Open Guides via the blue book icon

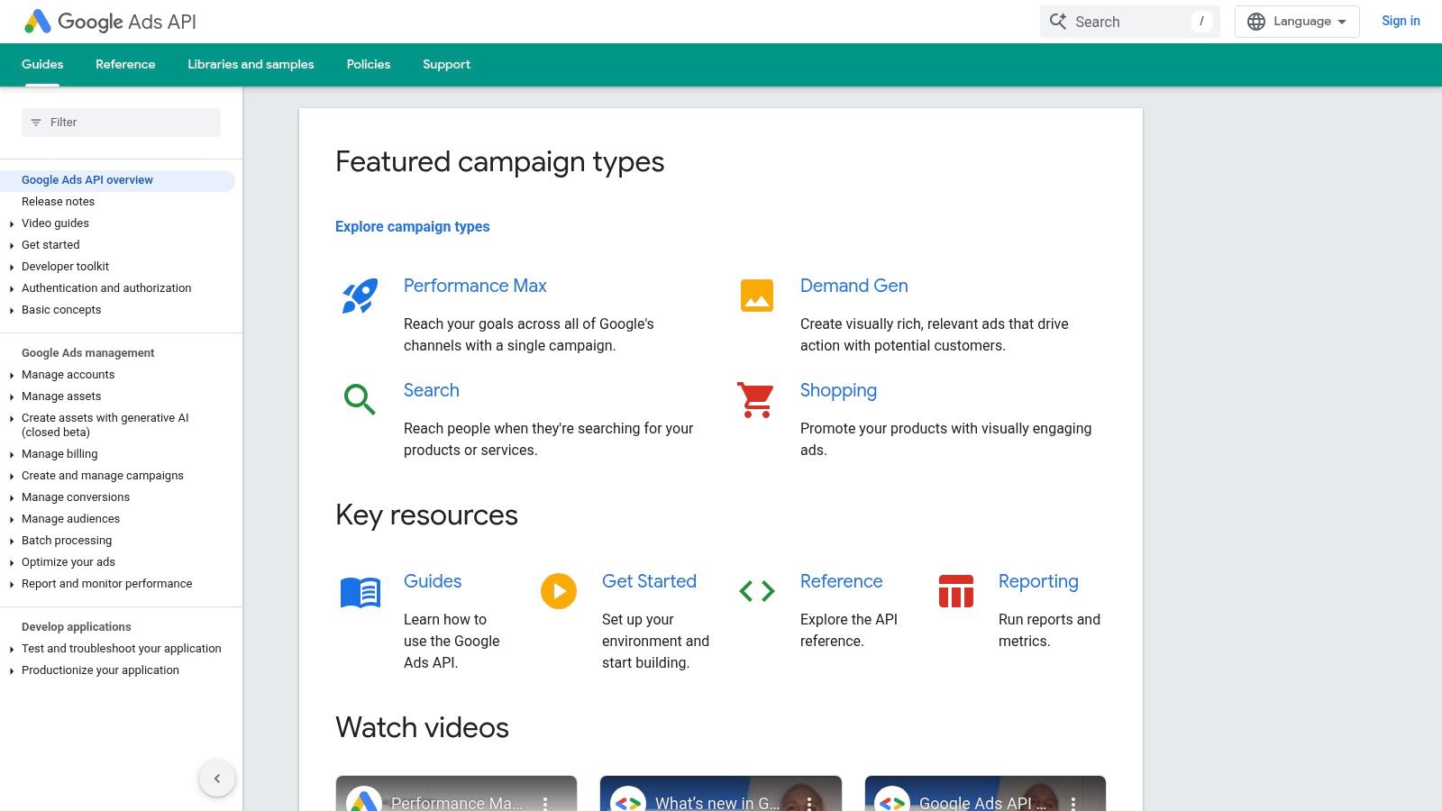click(360, 592)
